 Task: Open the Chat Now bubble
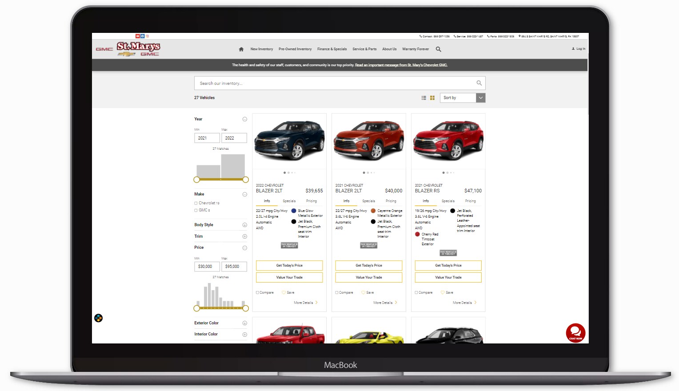pos(575,332)
